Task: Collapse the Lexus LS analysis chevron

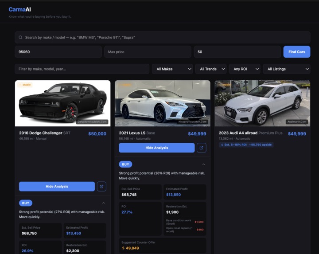Action: tap(204, 164)
